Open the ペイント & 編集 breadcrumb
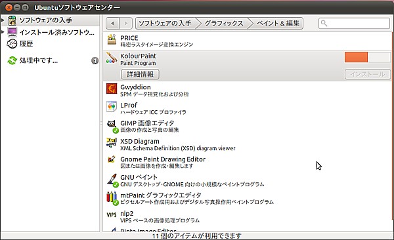 [x=278, y=24]
